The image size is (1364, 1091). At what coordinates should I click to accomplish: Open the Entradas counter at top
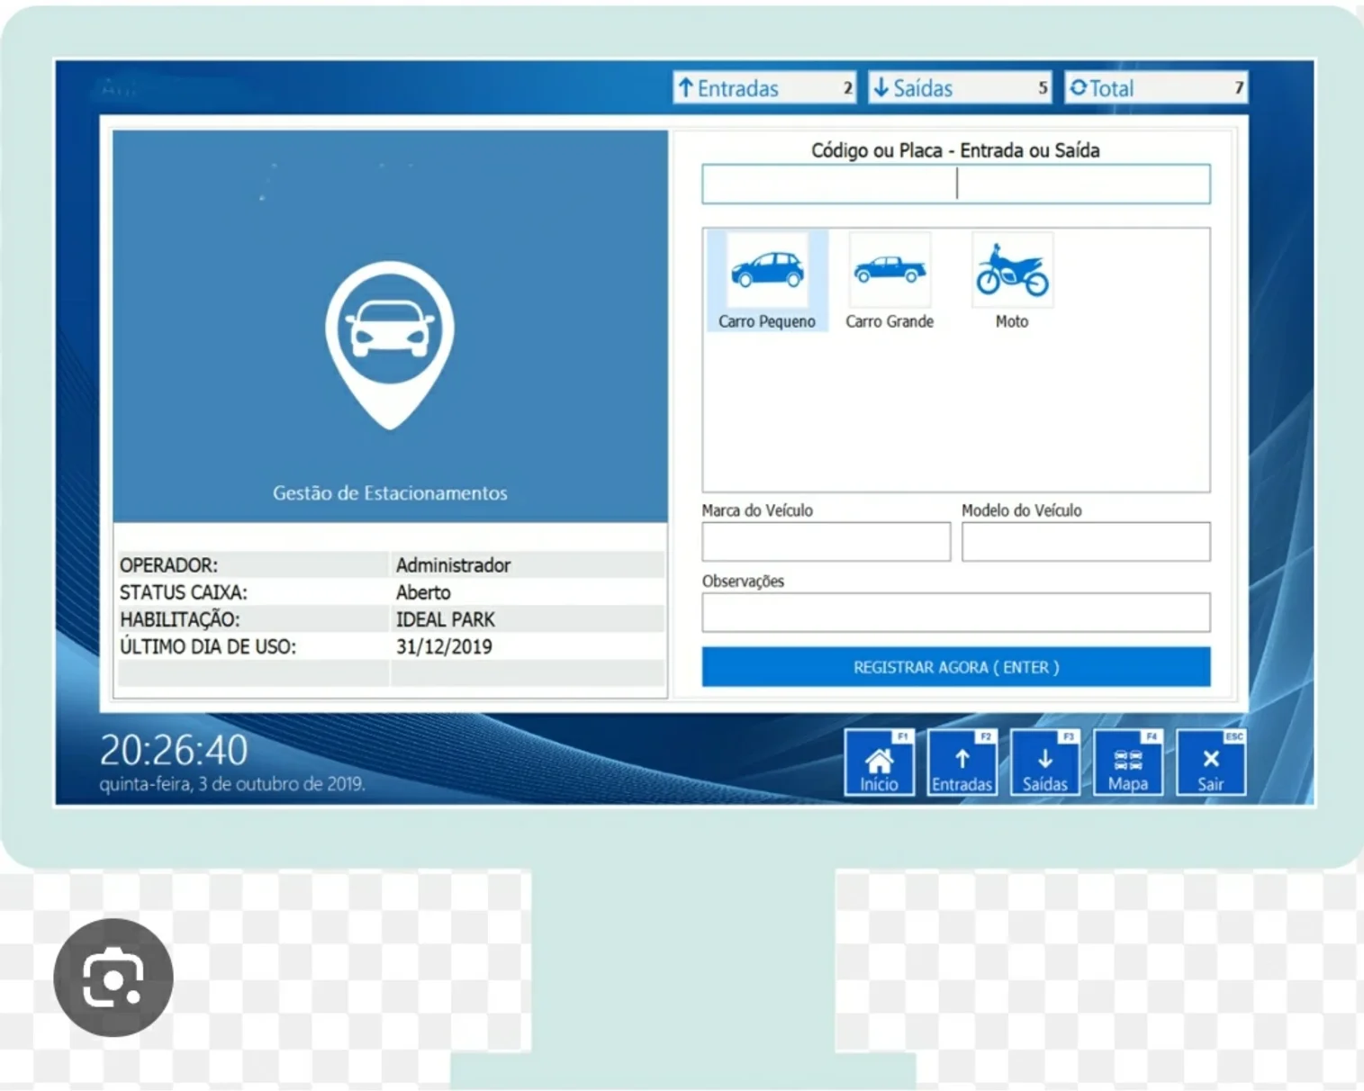[x=764, y=88]
